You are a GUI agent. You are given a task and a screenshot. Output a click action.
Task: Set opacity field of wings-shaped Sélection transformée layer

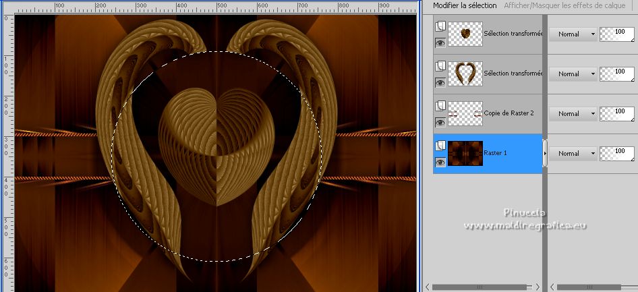pos(617,74)
